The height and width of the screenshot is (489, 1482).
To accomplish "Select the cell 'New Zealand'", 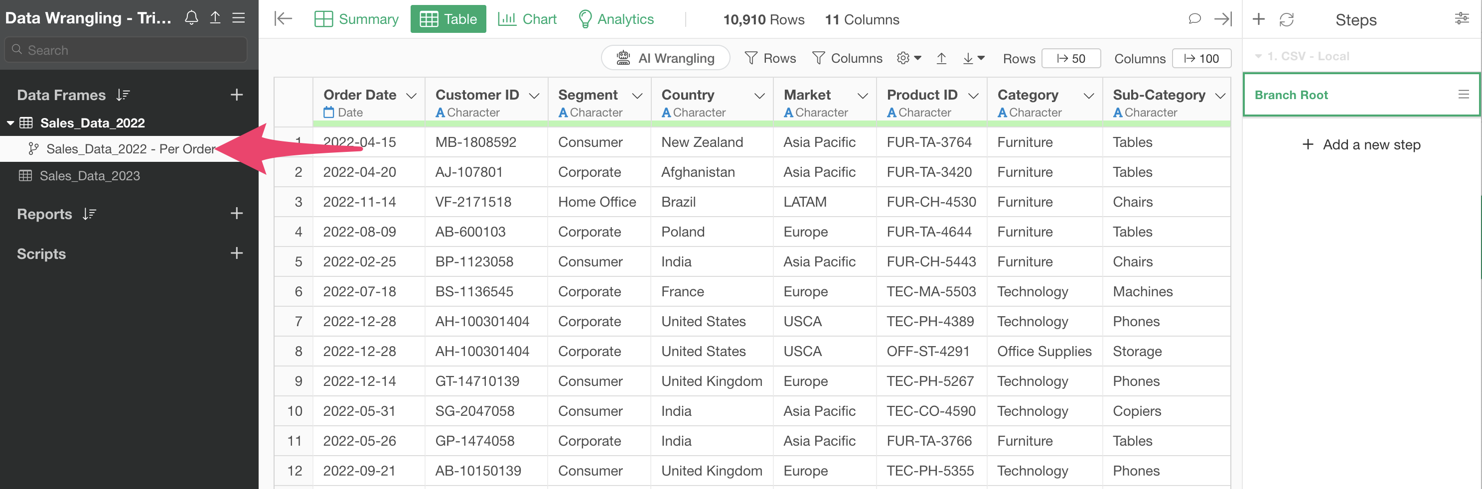I will point(712,142).
